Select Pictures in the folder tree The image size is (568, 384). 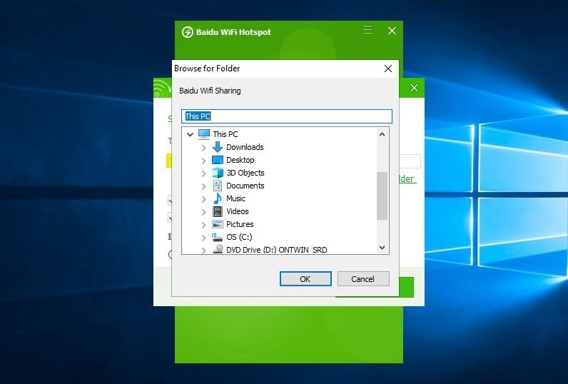pyautogui.click(x=240, y=224)
